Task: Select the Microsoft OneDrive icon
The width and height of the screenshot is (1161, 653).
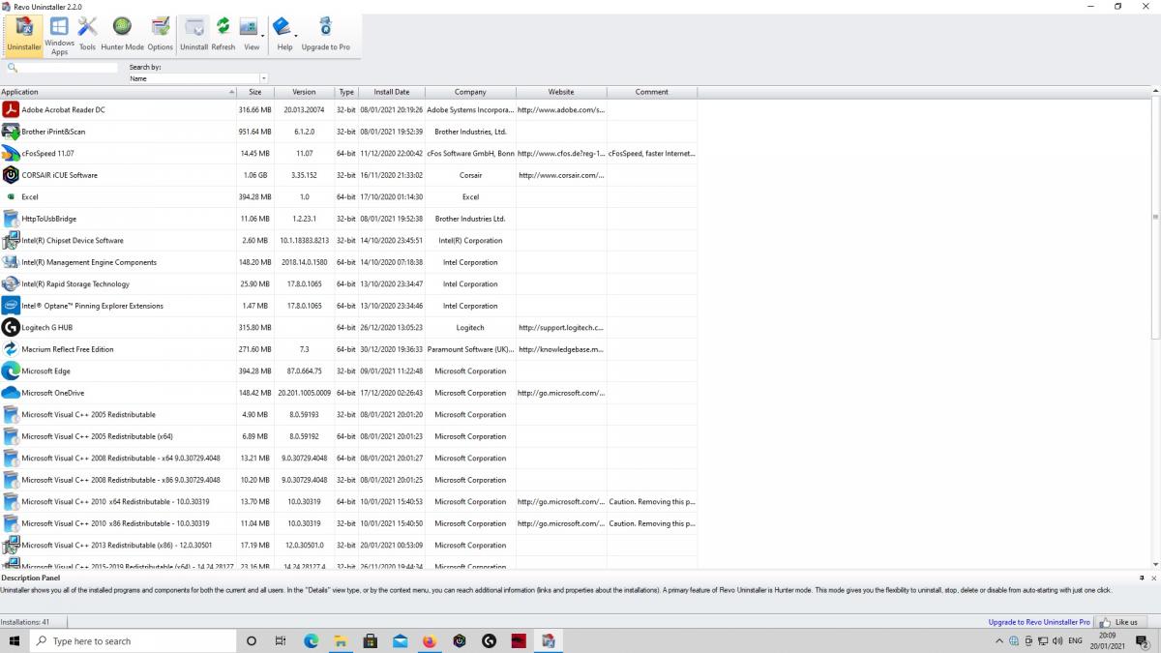Action: (11, 393)
